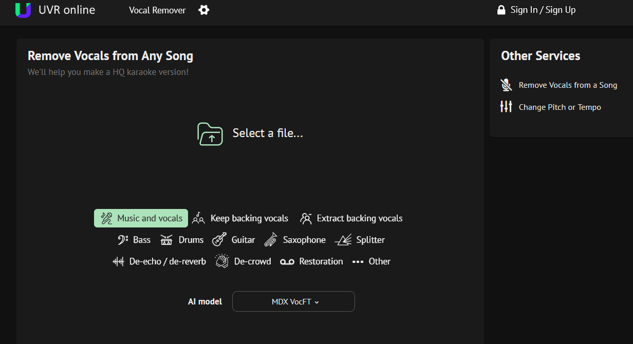Click Sign In / Sign Up

536,10
